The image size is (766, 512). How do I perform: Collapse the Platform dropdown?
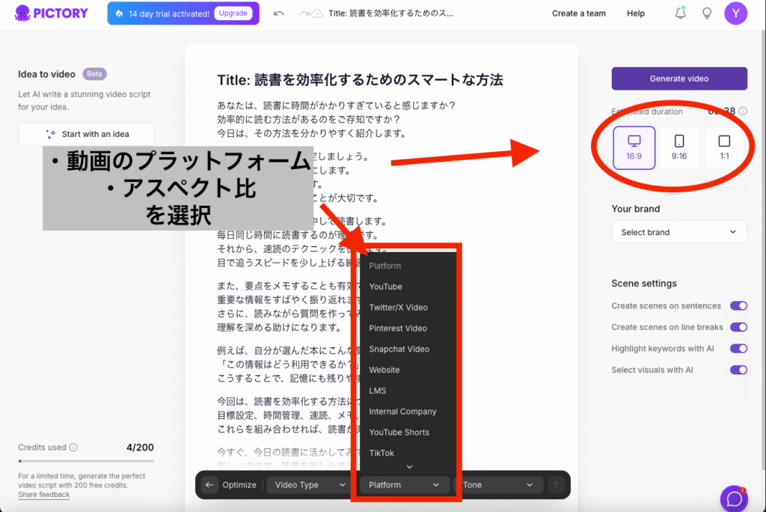point(403,484)
